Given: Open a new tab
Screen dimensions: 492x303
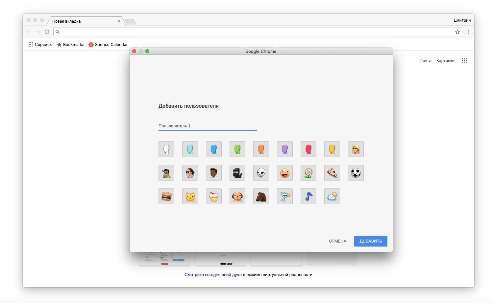Looking at the screenshot, I should click(x=131, y=22).
